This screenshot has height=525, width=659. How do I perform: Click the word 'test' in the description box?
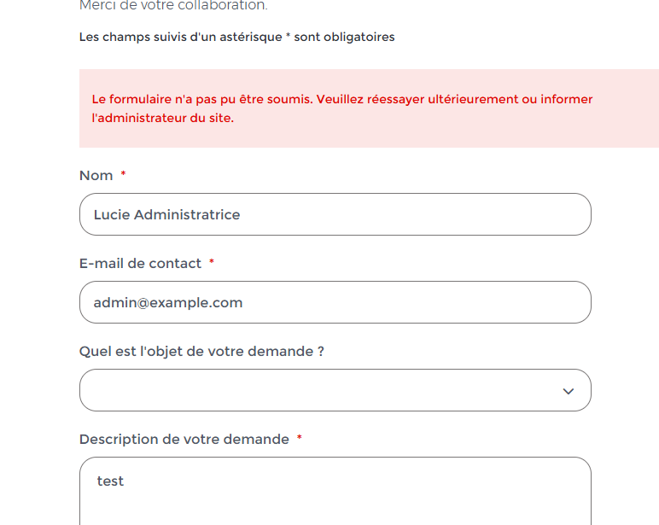[110, 481]
